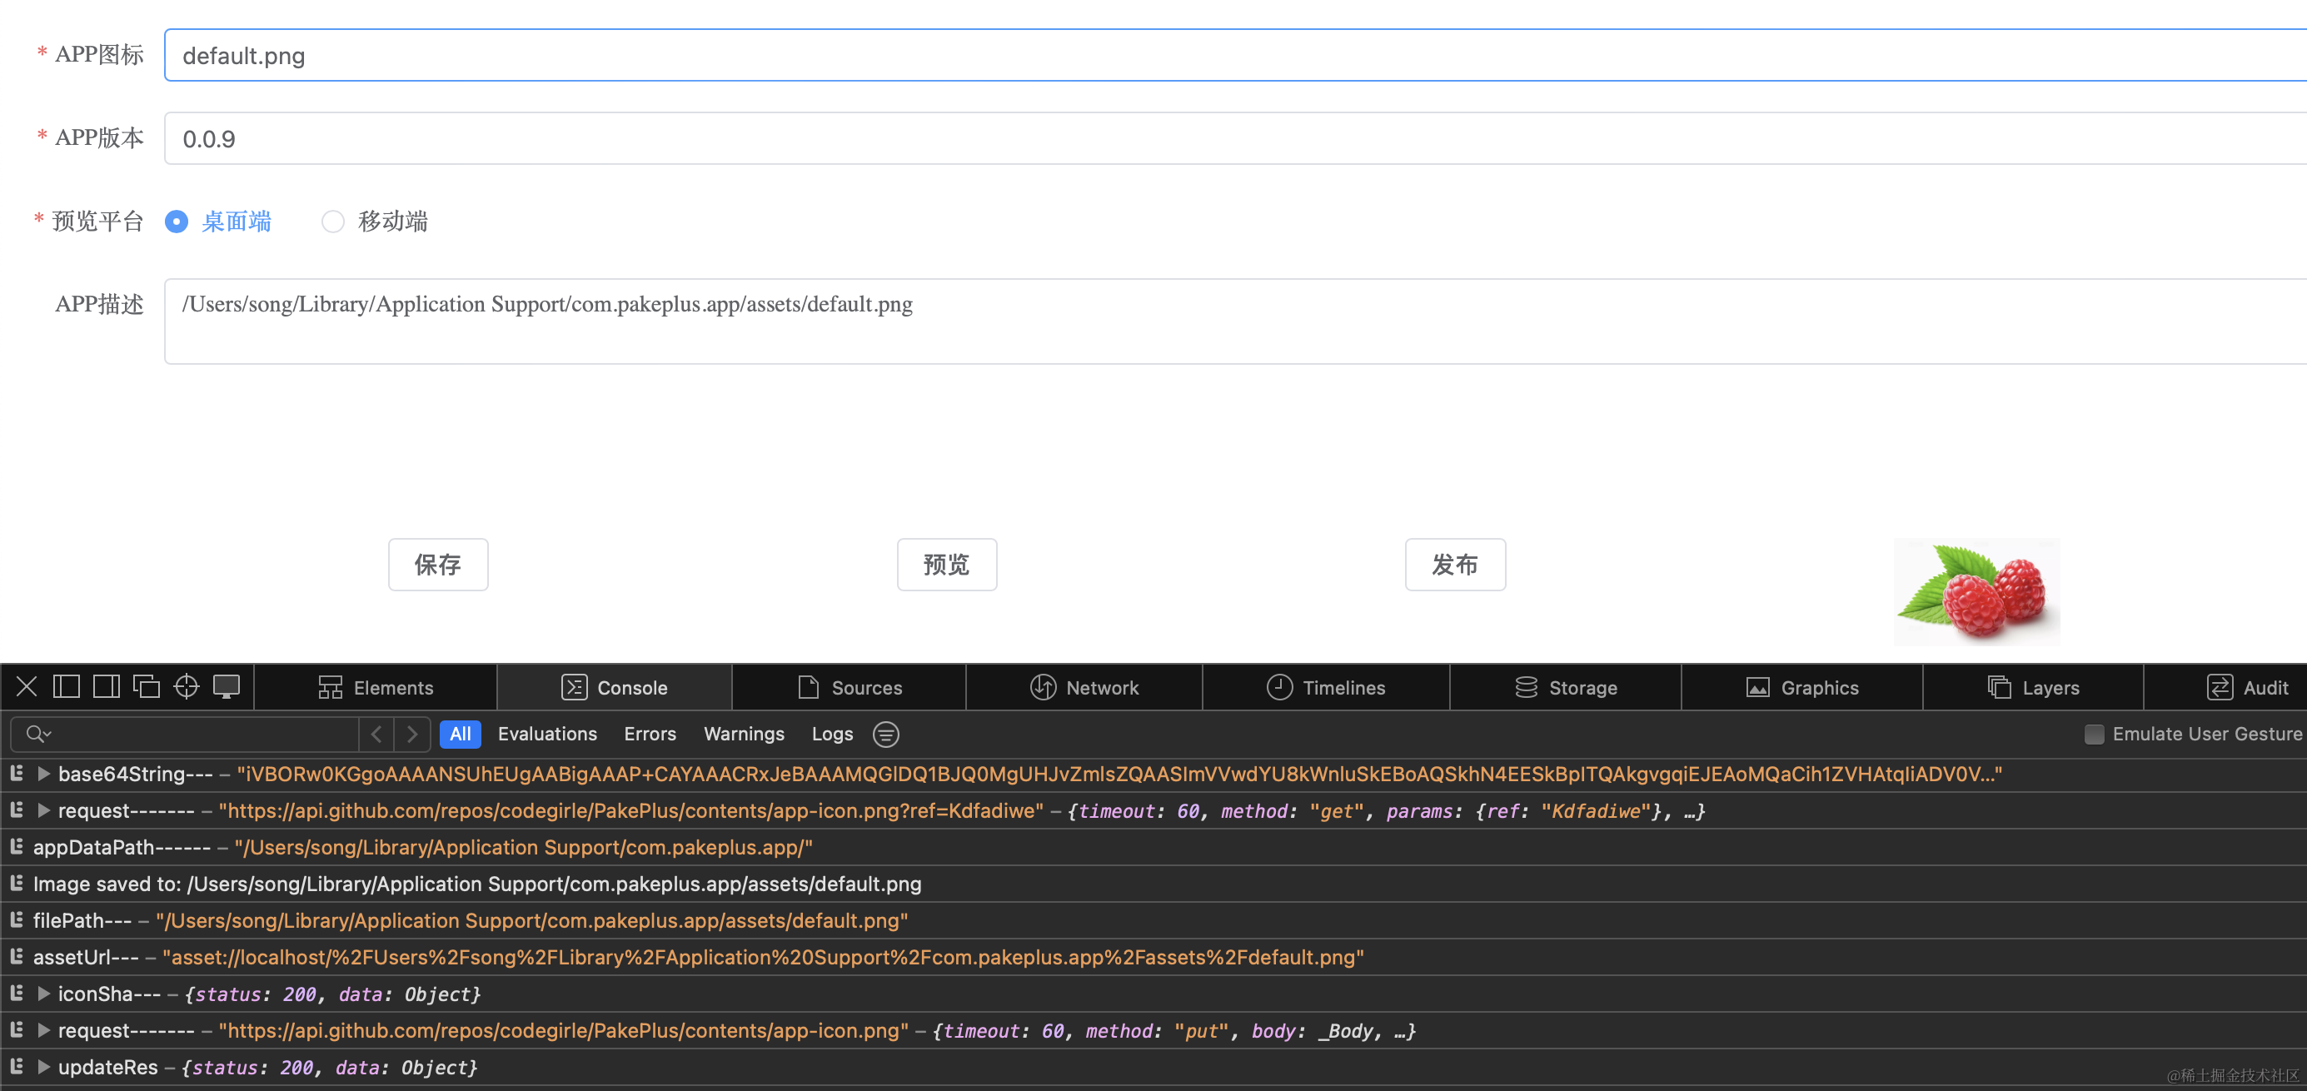
Task: Click console filter options circle icon
Action: [885, 735]
